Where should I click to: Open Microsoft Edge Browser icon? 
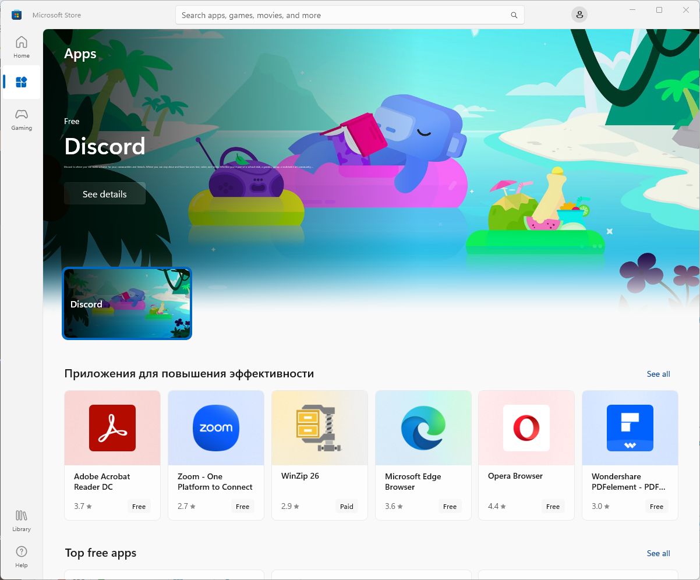pos(423,428)
